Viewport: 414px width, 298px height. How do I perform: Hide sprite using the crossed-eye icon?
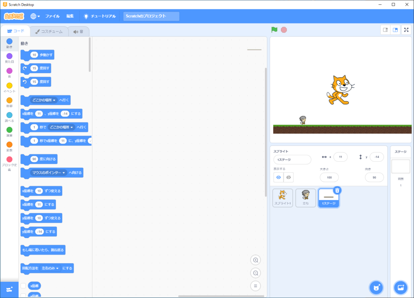click(288, 177)
